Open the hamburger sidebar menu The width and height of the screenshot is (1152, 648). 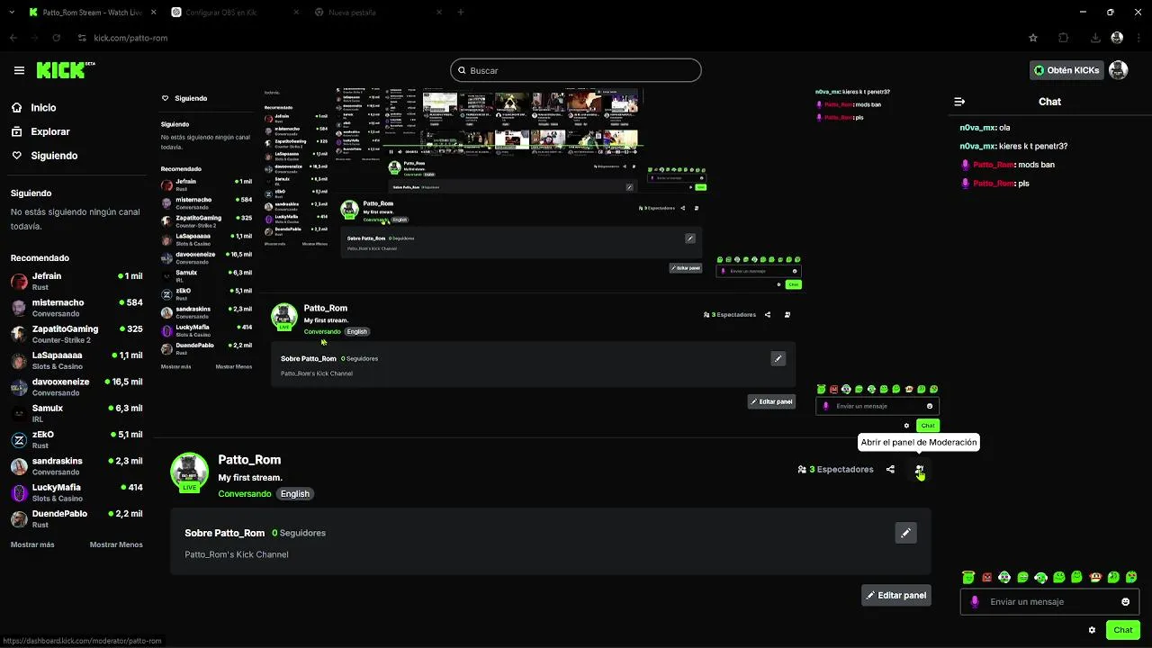point(19,70)
